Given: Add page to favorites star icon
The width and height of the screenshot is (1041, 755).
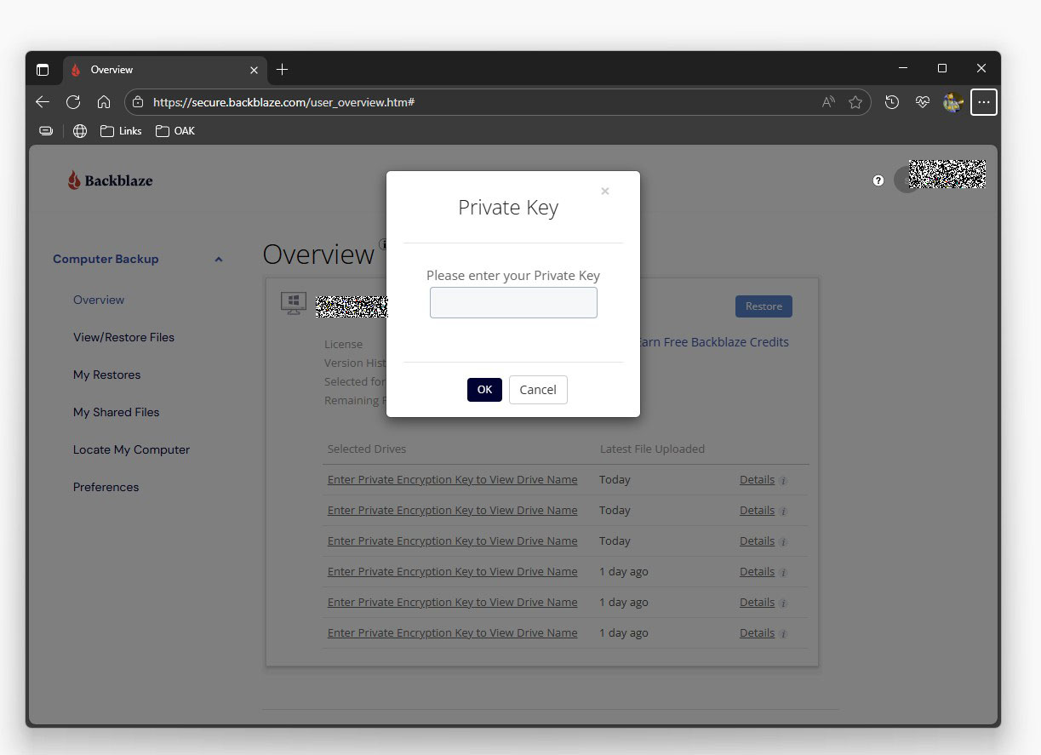Looking at the screenshot, I should click(x=855, y=102).
